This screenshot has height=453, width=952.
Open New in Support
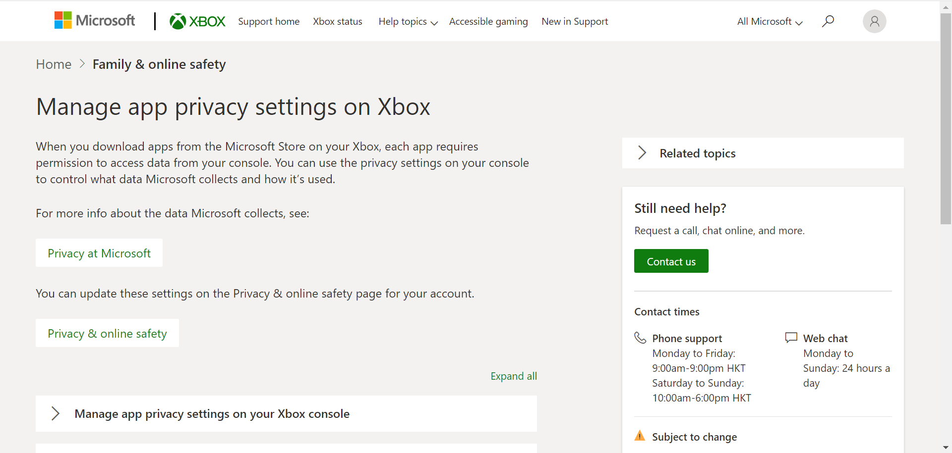click(575, 21)
